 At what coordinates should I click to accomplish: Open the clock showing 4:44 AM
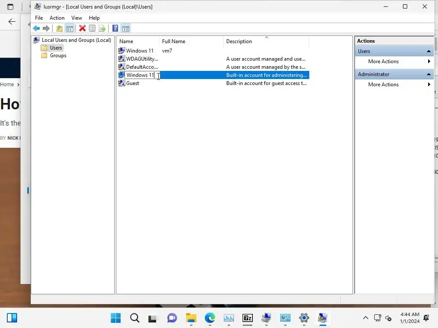pos(409,318)
